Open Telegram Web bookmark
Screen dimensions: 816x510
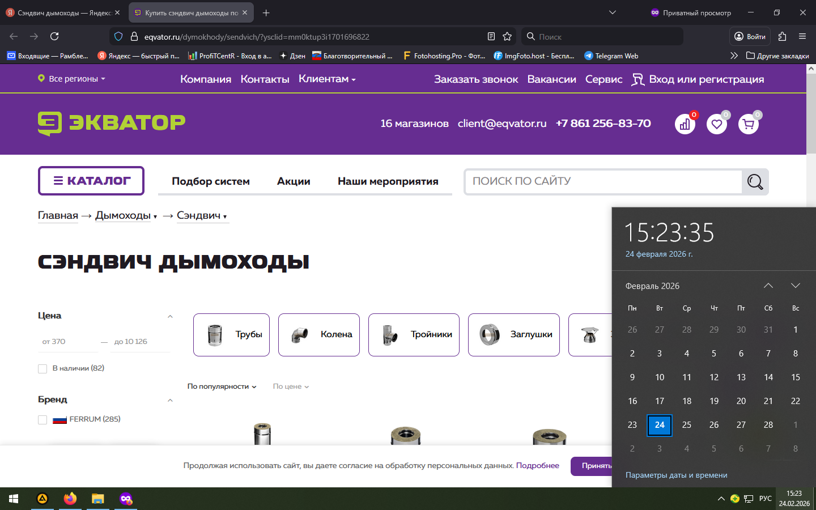[611, 56]
